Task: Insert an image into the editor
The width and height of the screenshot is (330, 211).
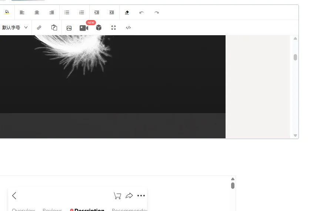Action: point(69,28)
